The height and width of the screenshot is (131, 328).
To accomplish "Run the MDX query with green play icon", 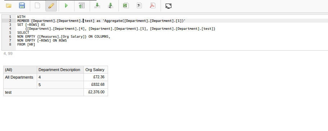I will click(67, 6).
